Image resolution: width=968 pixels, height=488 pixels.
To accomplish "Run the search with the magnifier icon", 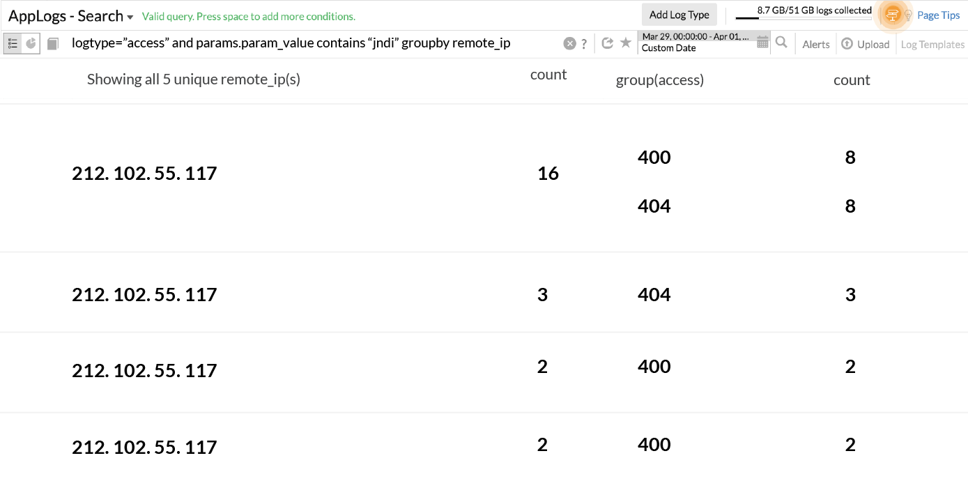I will 781,43.
